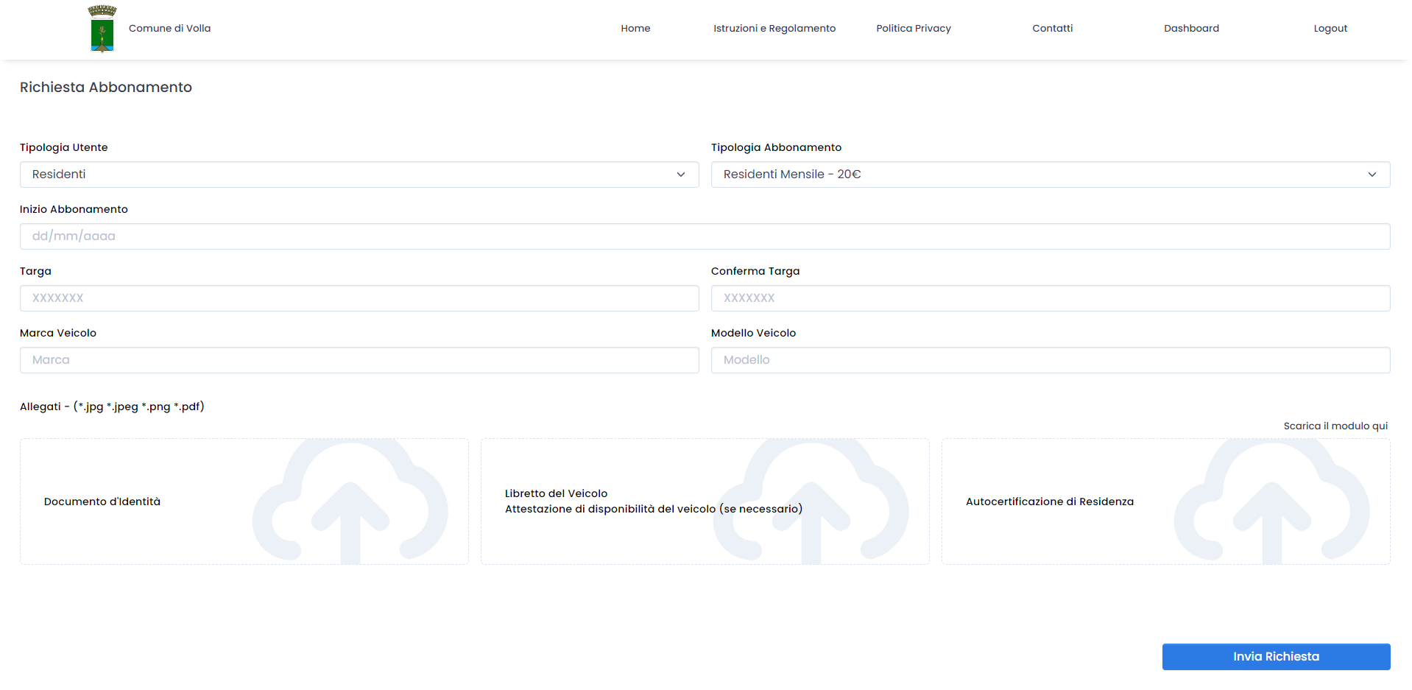
Task: Focus the Inizio Abbonamento date field
Action: coord(705,236)
